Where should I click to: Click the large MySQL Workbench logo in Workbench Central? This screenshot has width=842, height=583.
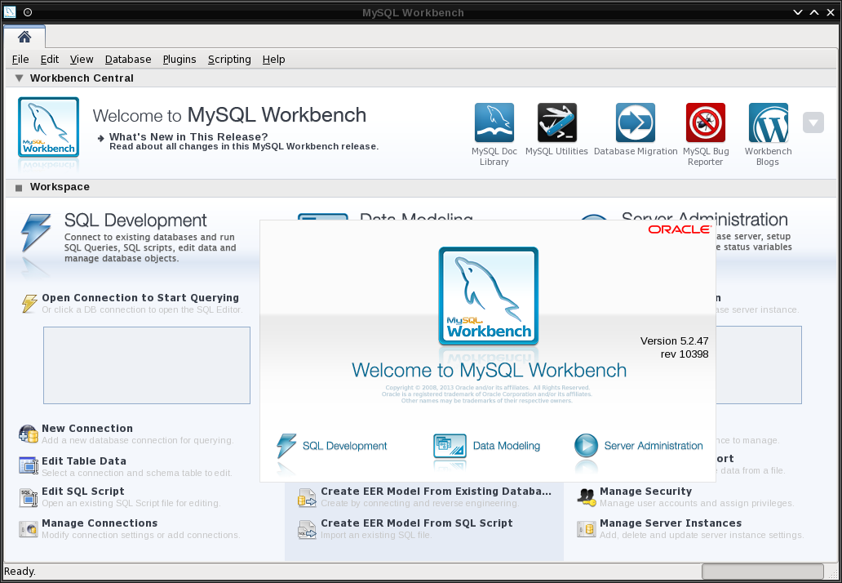[48, 127]
